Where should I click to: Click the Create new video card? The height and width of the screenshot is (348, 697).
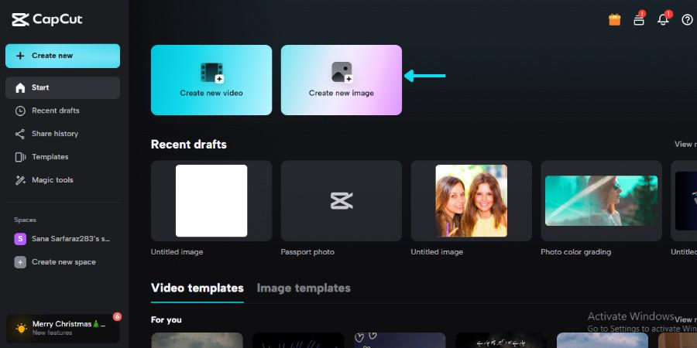pos(211,80)
